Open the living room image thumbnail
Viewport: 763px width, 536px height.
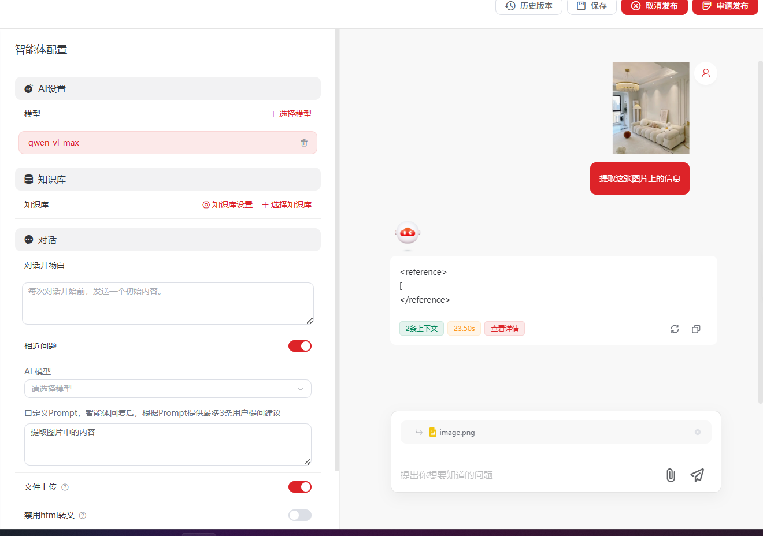pos(651,108)
